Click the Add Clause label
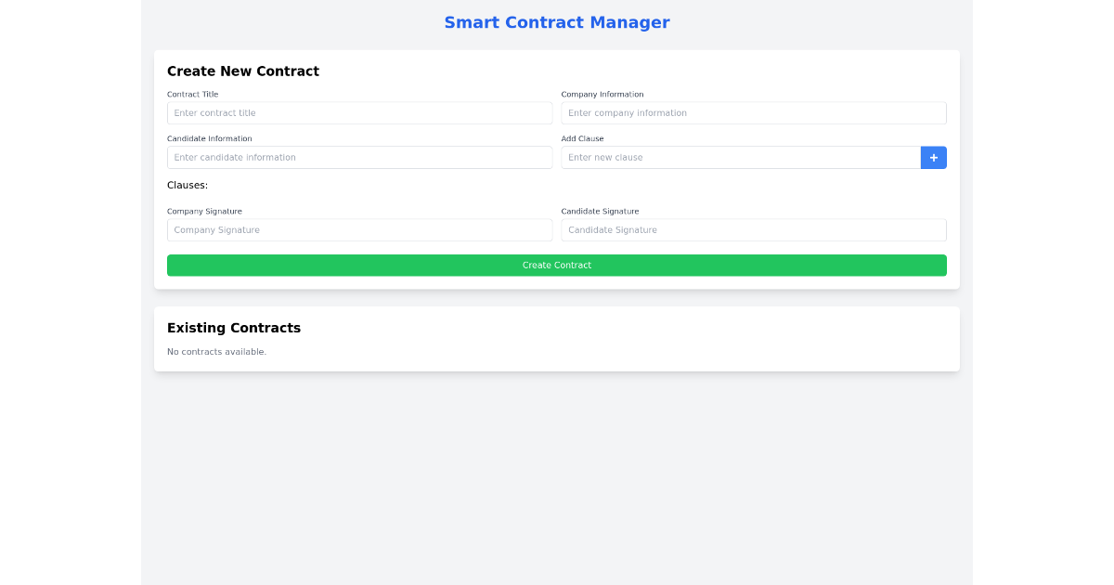Viewport: 1114px width, 585px height. pyautogui.click(x=582, y=138)
